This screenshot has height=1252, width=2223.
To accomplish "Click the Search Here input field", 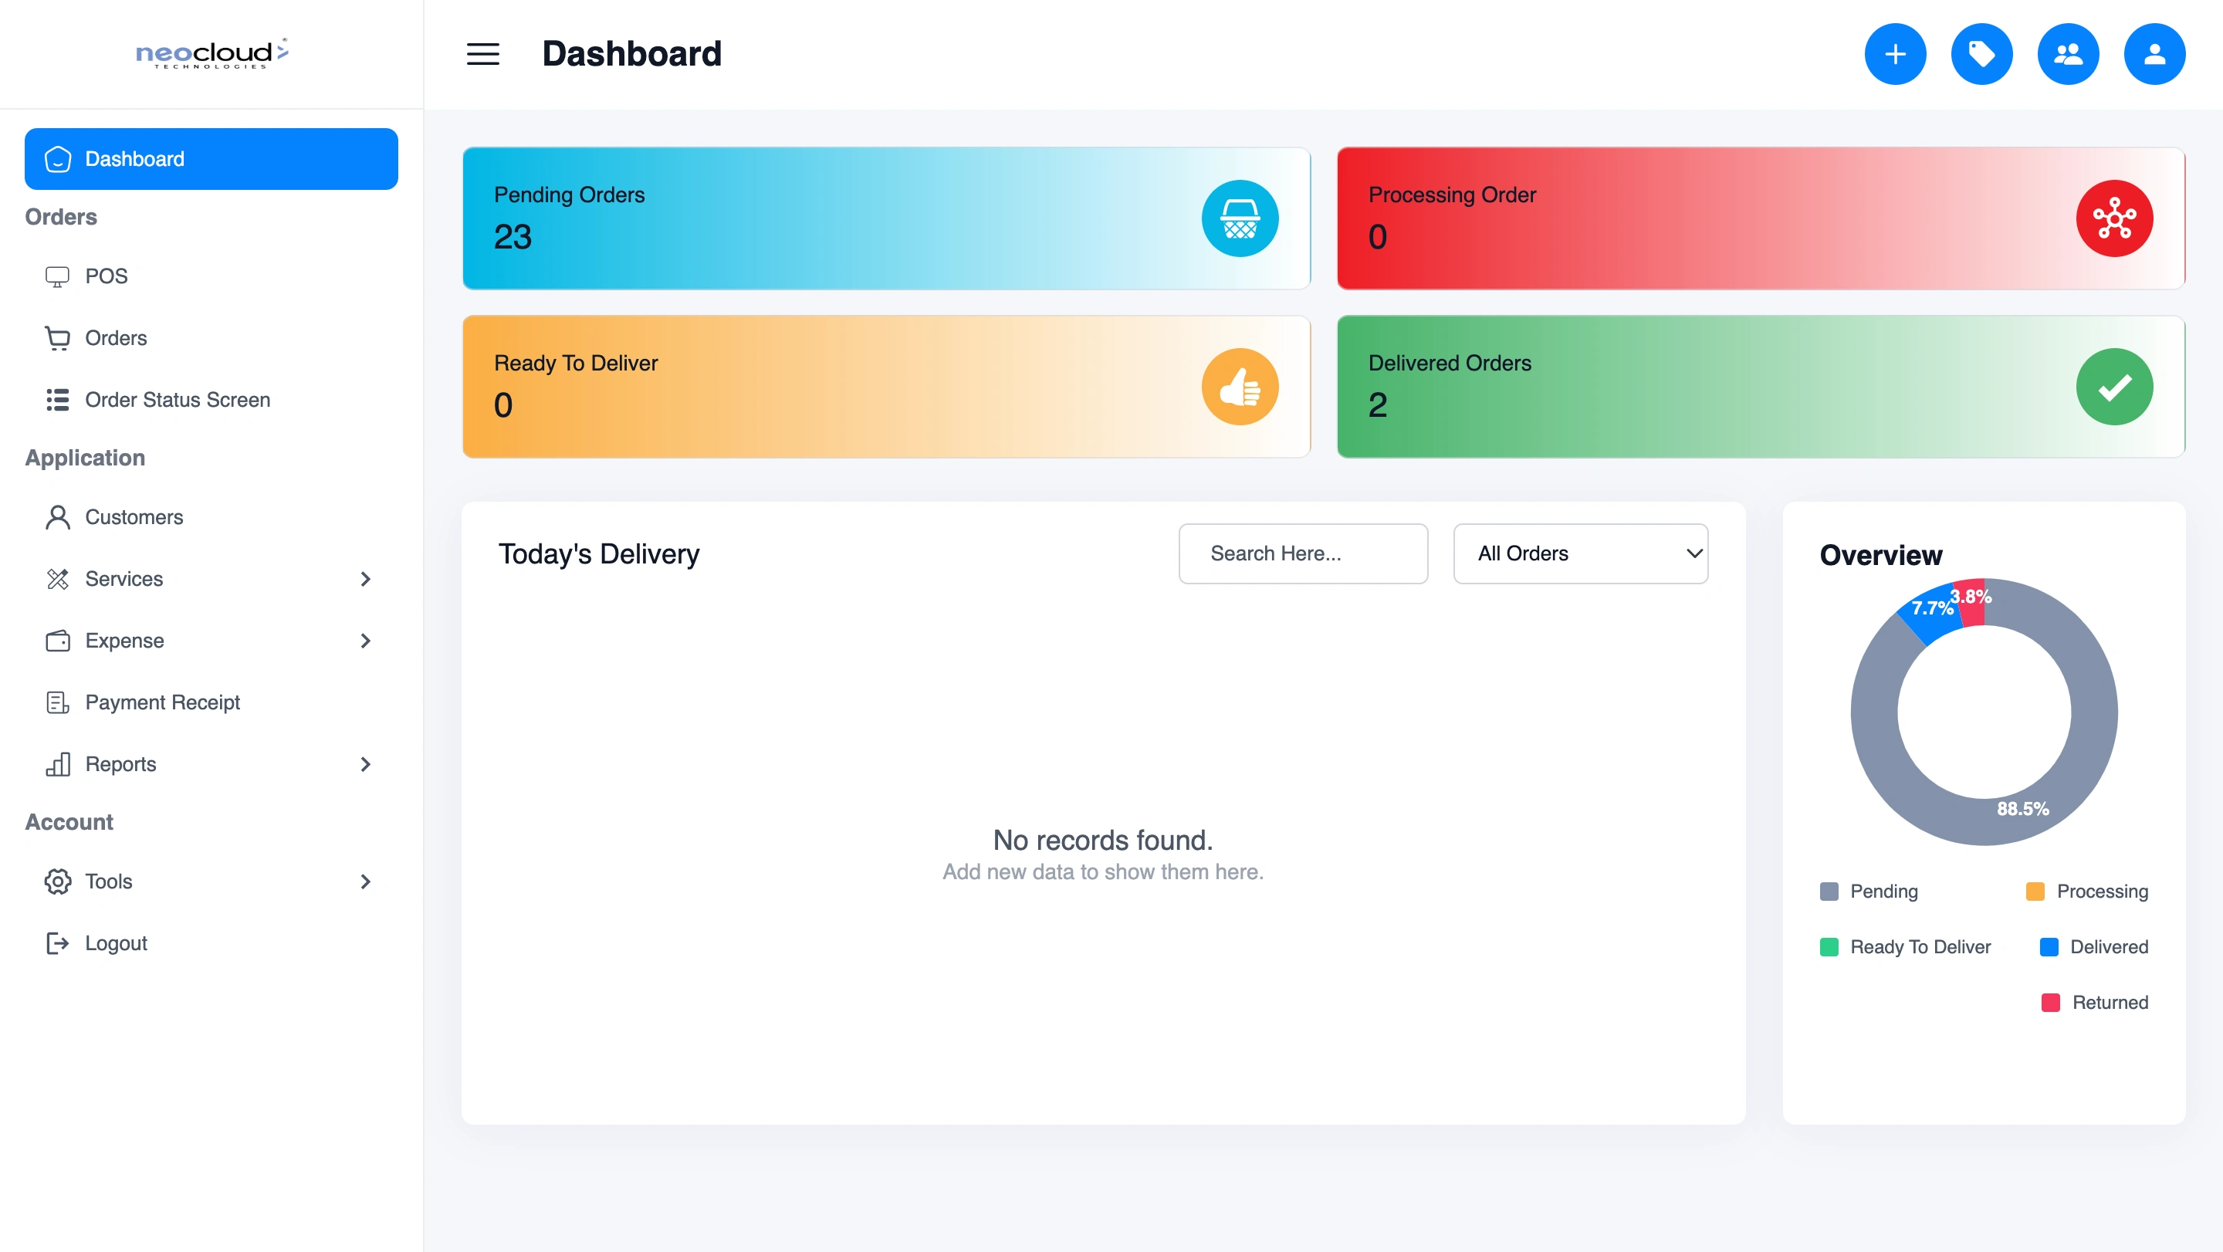I will (1302, 554).
